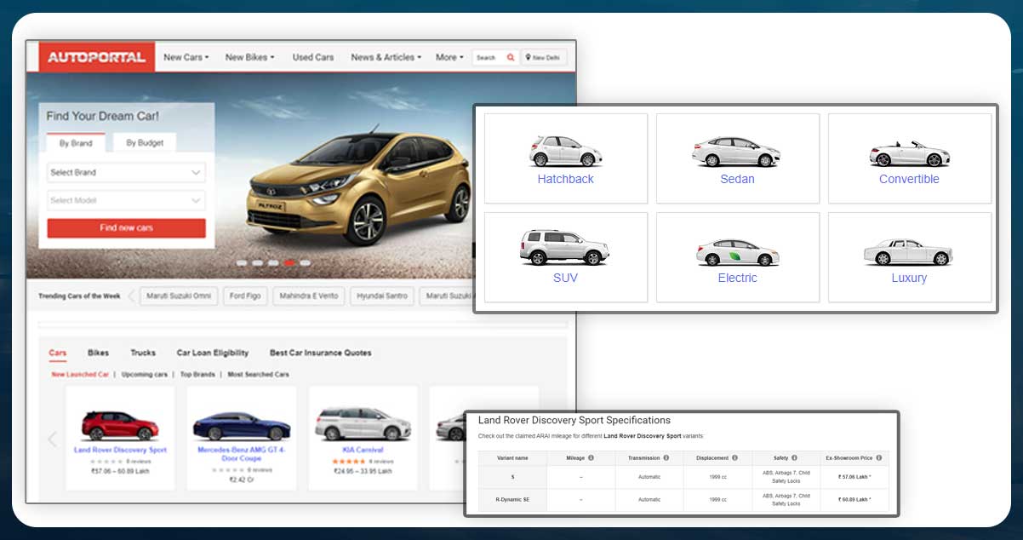Image resolution: width=1023 pixels, height=540 pixels.
Task: Click the blue Mercedes-Benz thumbnail
Action: pos(242,426)
